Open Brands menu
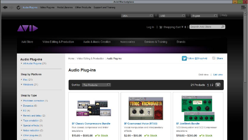Viewport: 248px width, 140px height. pos(181,42)
